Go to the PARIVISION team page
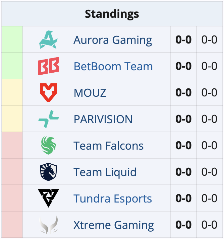224x239 pixels. (x=103, y=119)
